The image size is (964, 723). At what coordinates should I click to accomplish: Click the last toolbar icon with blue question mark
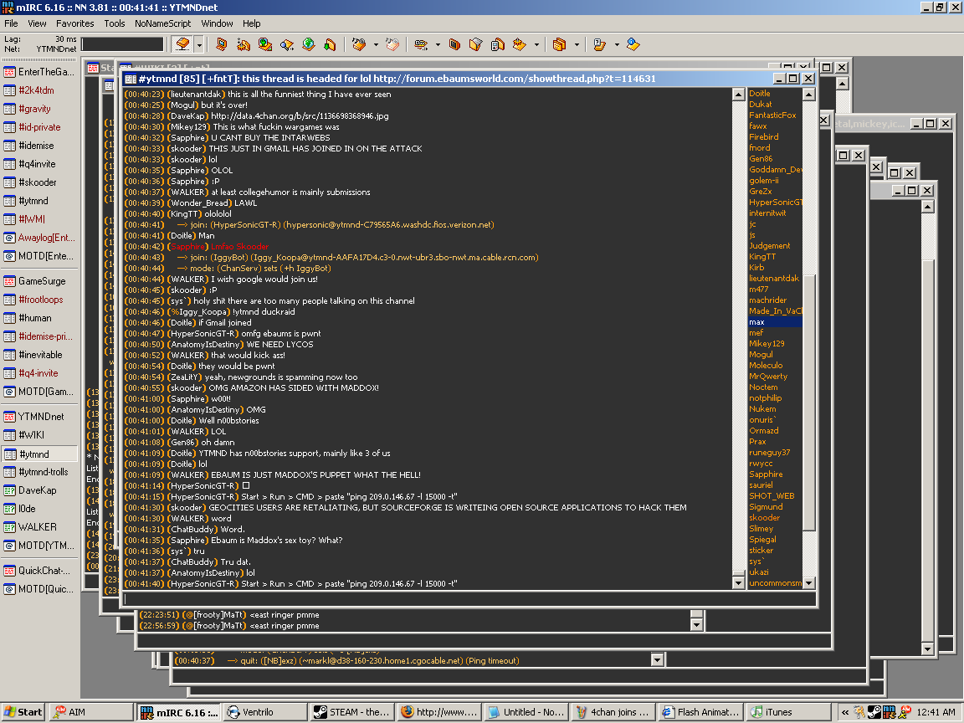[x=633, y=44]
